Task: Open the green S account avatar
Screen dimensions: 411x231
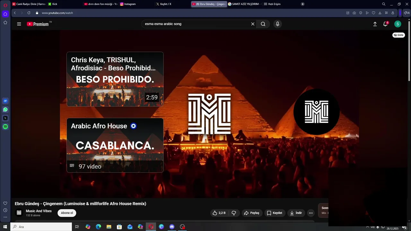Action: (398, 24)
